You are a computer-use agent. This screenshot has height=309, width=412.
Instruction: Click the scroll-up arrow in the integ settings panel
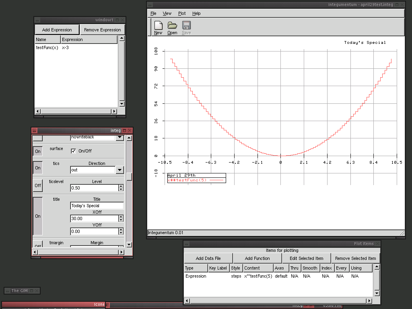click(129, 138)
